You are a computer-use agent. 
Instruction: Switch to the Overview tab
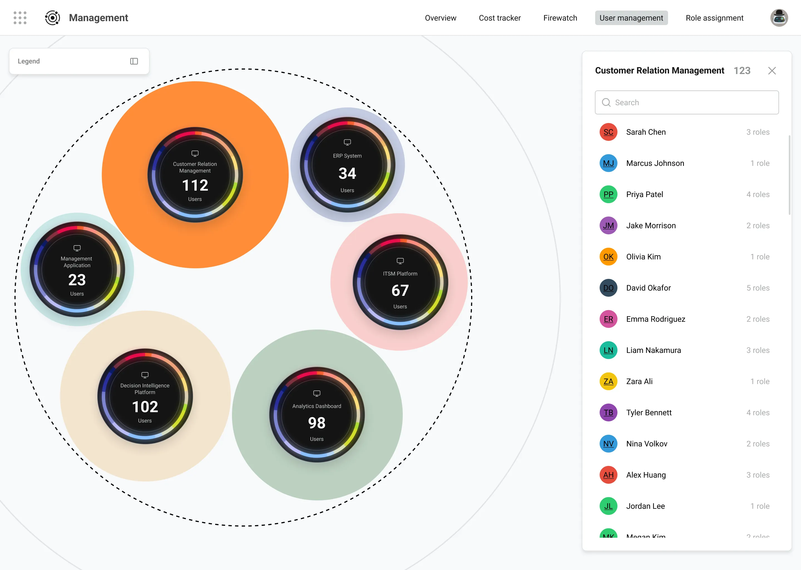click(440, 18)
